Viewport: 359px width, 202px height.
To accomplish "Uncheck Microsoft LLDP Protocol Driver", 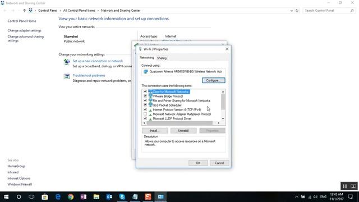I will (145, 118).
